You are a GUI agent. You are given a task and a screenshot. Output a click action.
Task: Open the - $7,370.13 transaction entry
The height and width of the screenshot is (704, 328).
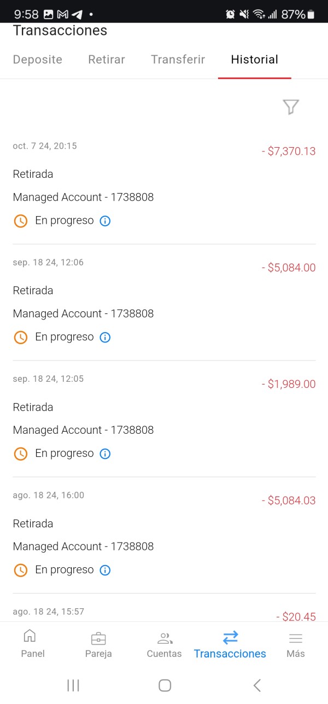pos(164,186)
